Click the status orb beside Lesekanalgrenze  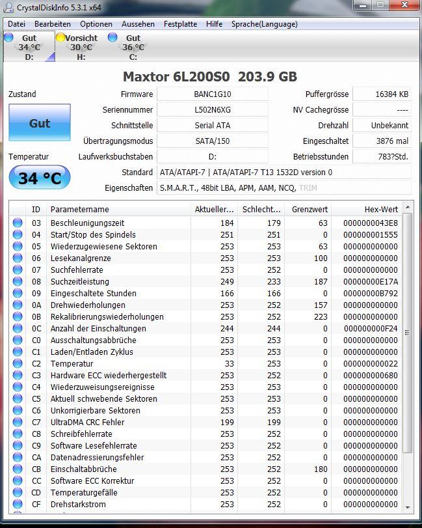(x=18, y=258)
